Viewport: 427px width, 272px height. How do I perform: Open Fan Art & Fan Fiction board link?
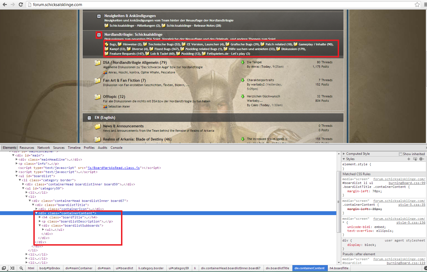click(x=124, y=80)
